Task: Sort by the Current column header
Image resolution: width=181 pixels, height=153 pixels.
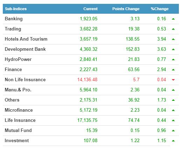Action: click(90, 9)
